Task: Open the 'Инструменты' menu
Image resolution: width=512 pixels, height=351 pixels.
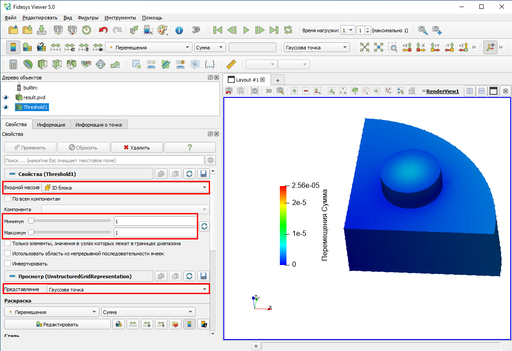Action: coord(120,18)
